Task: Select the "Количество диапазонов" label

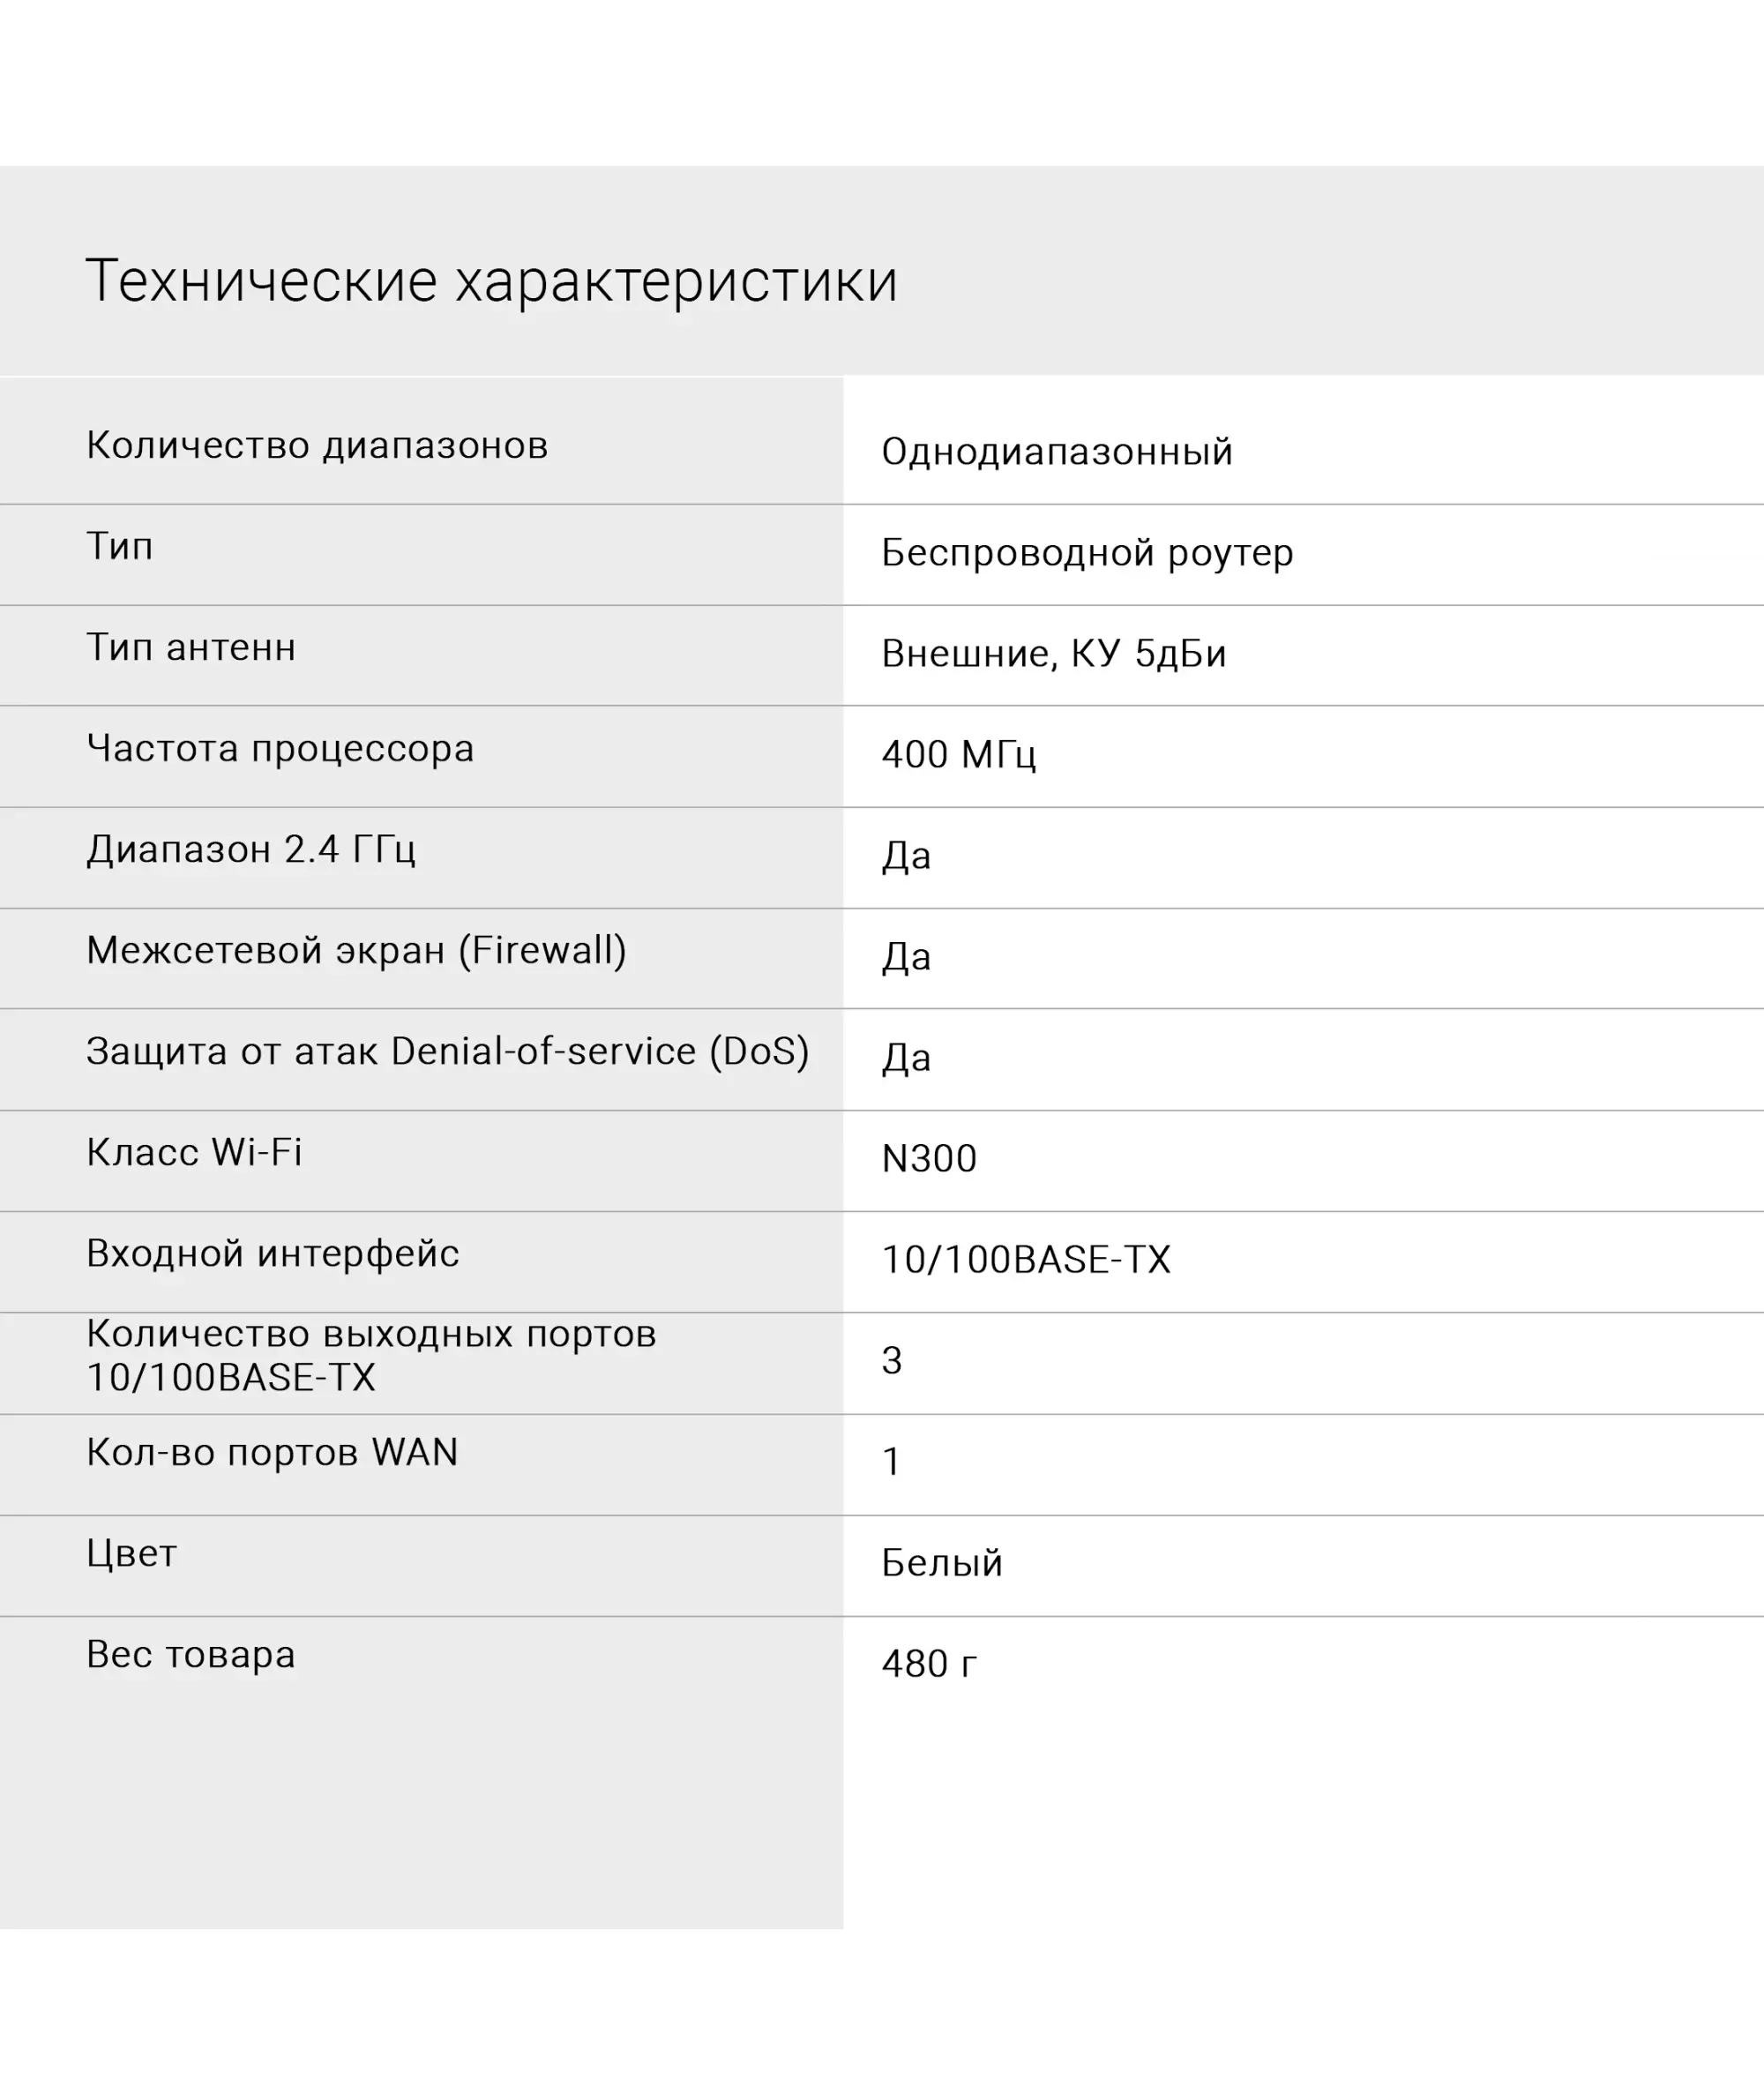Action: point(317,445)
